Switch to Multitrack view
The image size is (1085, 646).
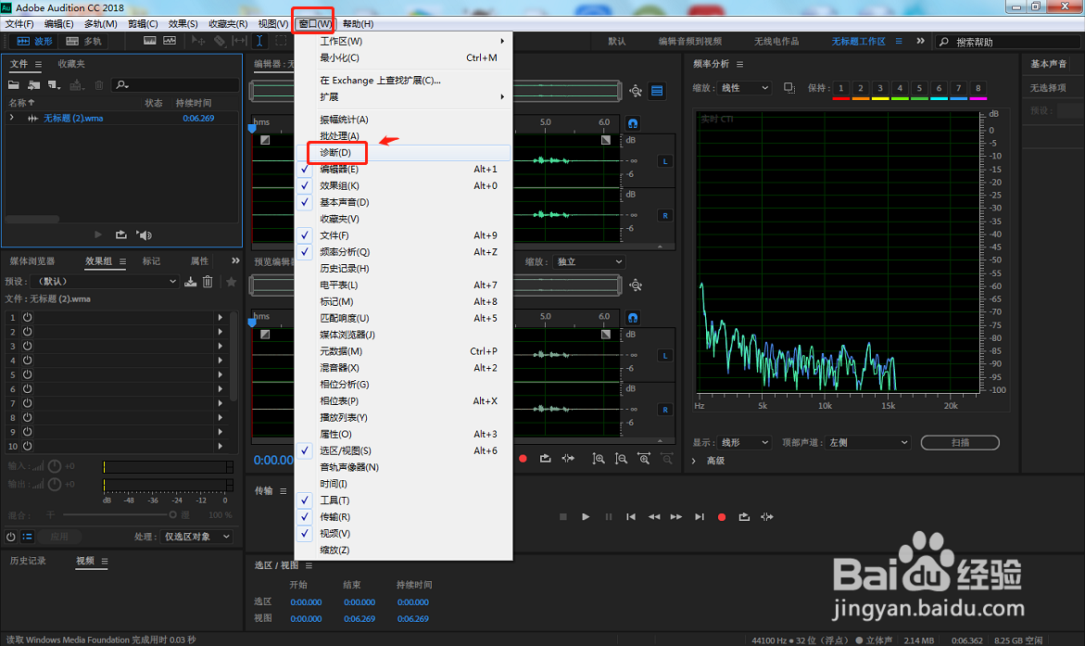coord(83,42)
